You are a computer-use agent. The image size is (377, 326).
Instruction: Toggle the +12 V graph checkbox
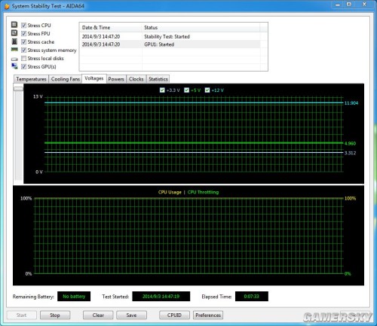coord(207,90)
